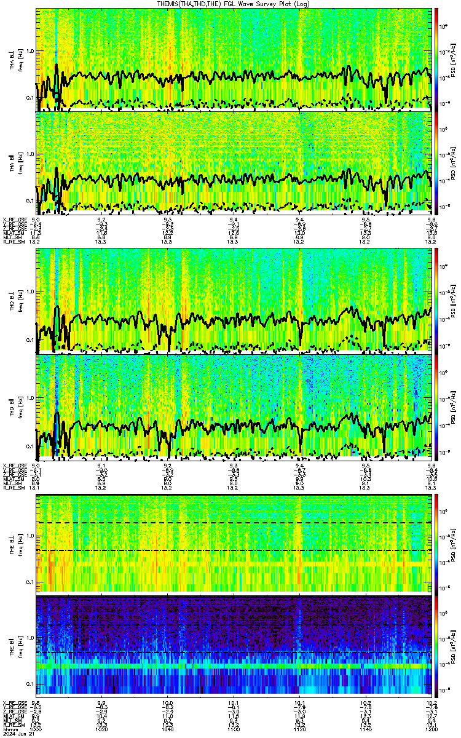Click the 1120 time tick label
Screen dimensions: 461x738
(299, 729)
